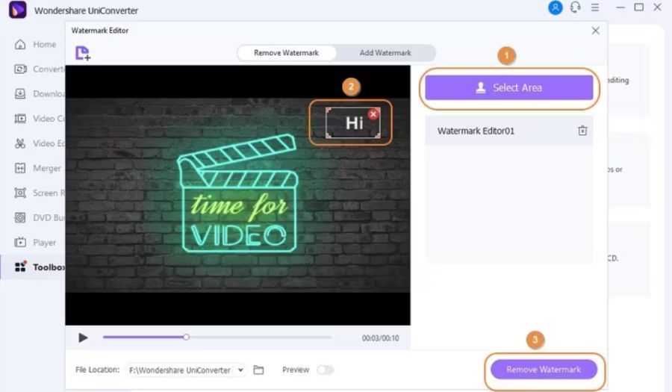672x392 pixels.
Task: Toggle the Preview switch on
Action: (x=326, y=370)
